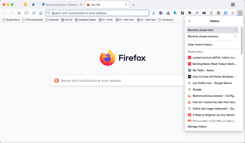
Task: Click the OneNote Clipper bookmark
Action: [x=86, y=20]
